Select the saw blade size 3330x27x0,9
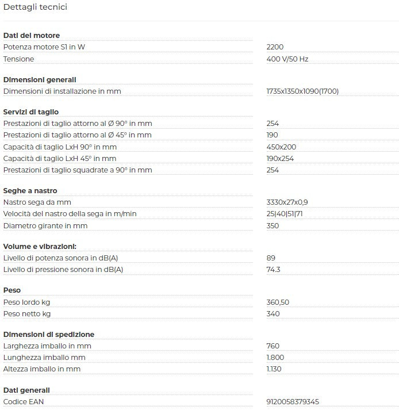399x414 pixels. point(287,202)
